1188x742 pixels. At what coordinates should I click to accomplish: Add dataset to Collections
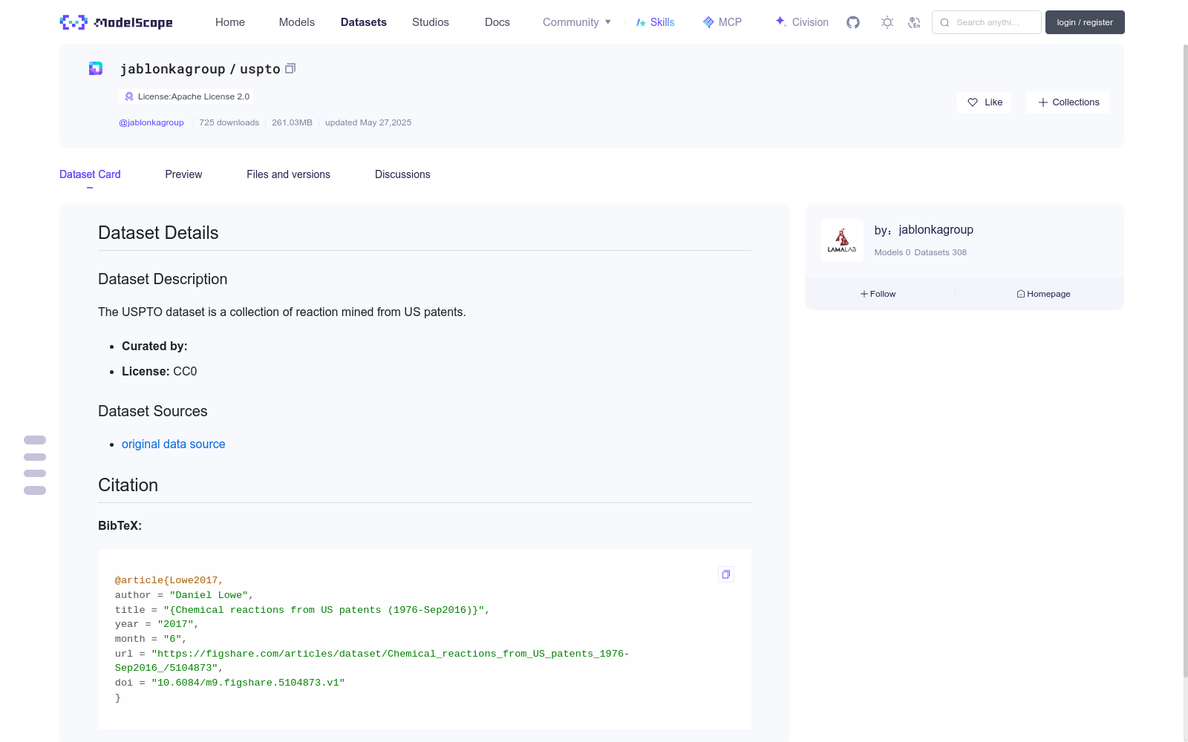[x=1068, y=102]
